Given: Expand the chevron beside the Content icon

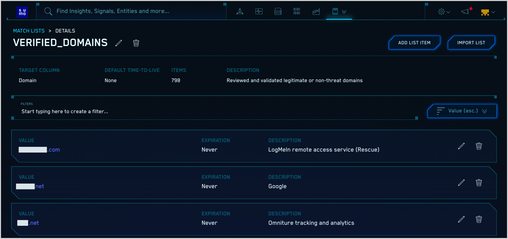Looking at the screenshot, I should 344,12.
